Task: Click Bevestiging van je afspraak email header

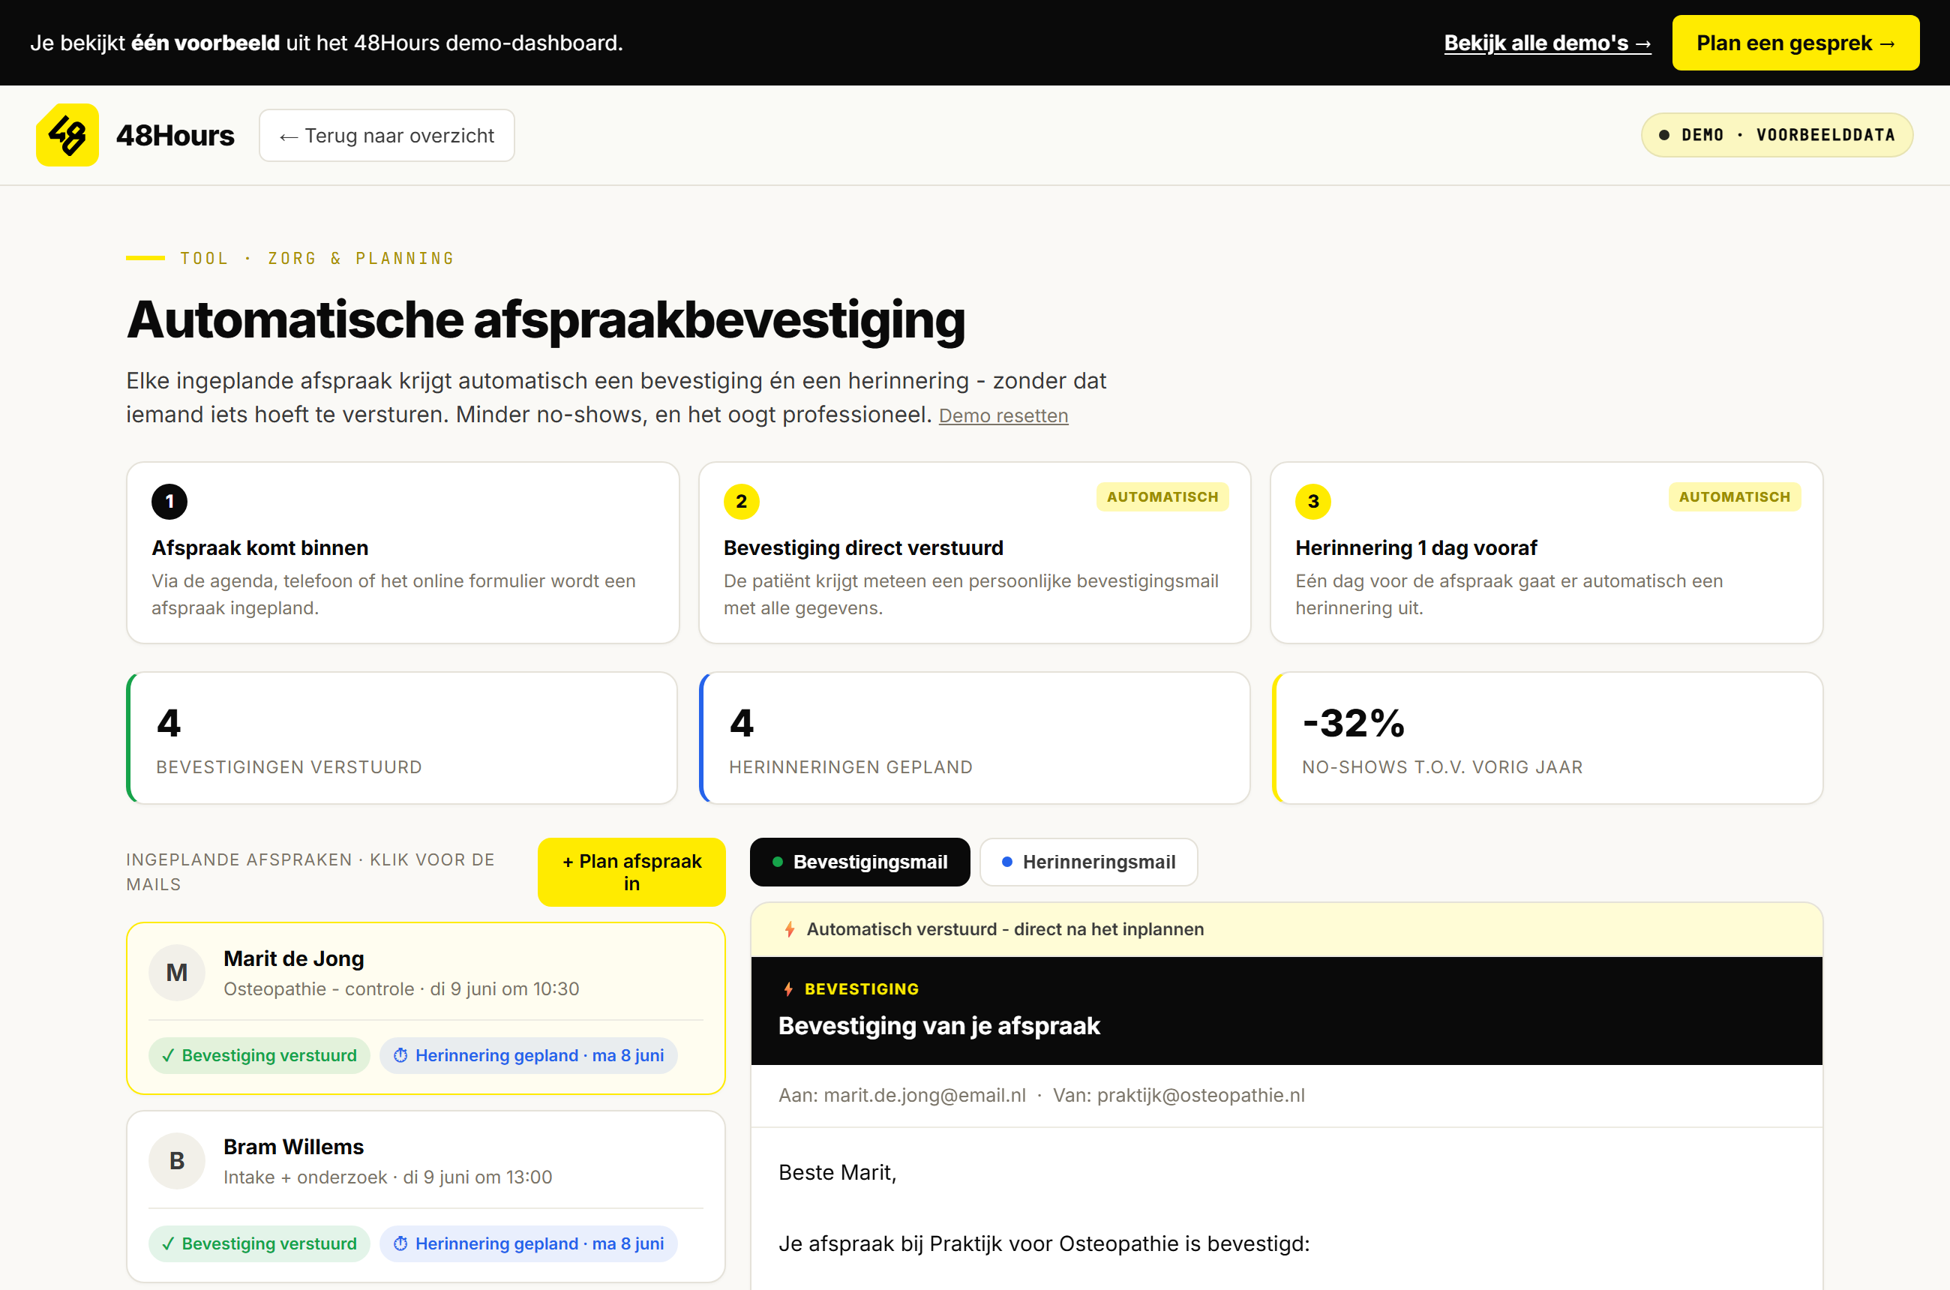Action: tap(939, 1026)
